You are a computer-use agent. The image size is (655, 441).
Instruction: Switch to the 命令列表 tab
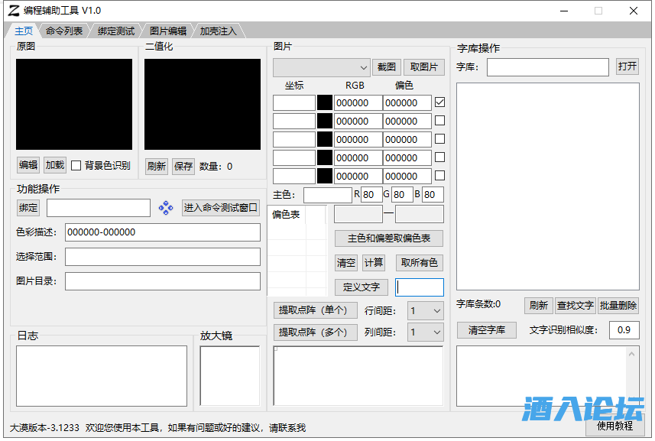click(64, 31)
